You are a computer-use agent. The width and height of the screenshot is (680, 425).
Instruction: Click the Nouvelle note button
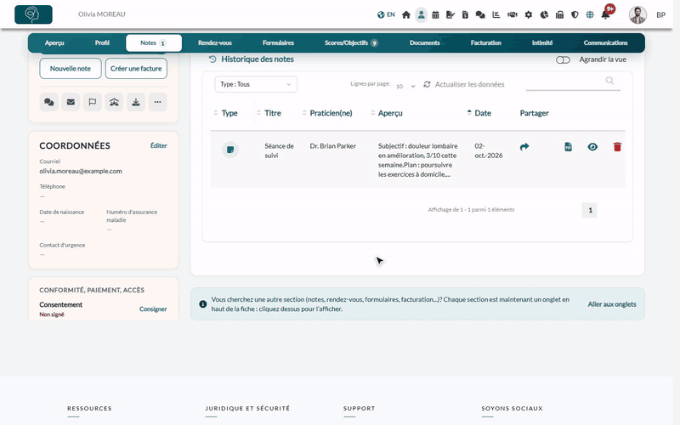point(71,69)
